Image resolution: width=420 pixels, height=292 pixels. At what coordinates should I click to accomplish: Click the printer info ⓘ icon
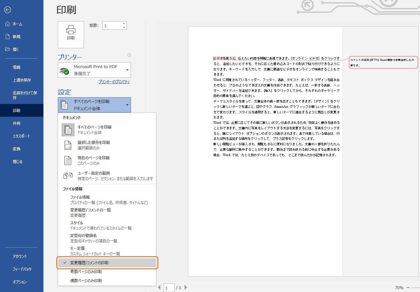(x=129, y=55)
